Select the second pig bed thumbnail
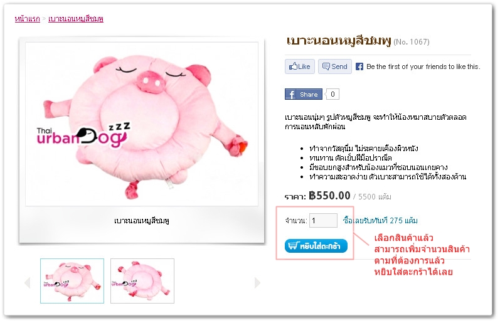 click(x=142, y=280)
